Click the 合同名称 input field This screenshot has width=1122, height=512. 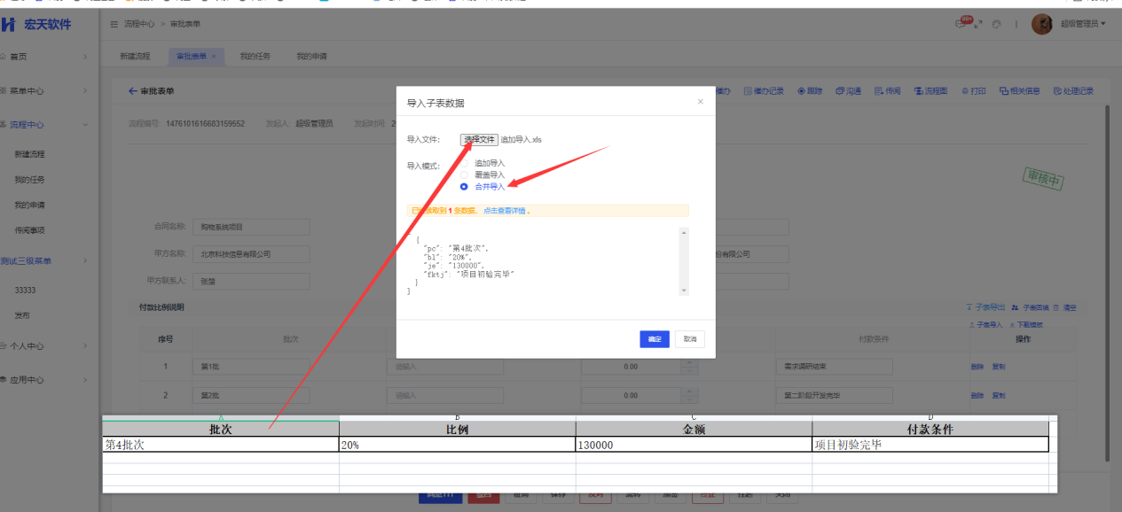251,227
